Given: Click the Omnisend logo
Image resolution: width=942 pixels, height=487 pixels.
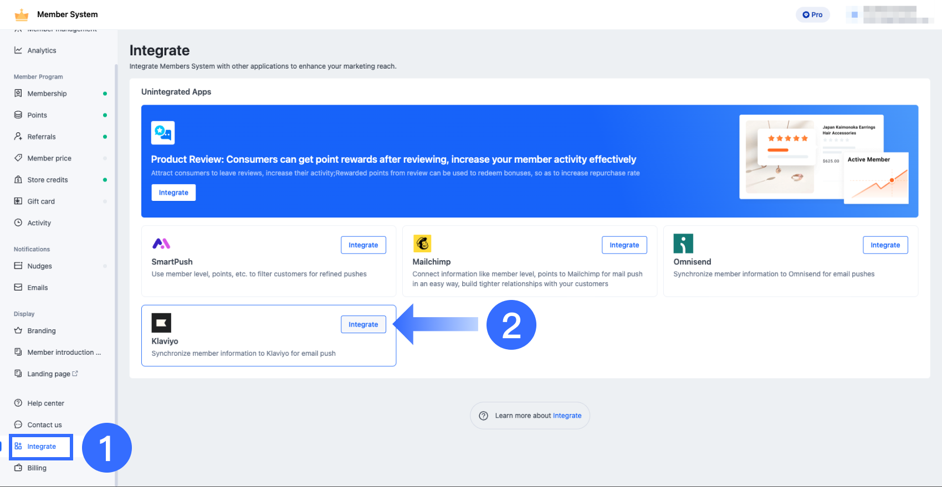Looking at the screenshot, I should coord(683,244).
